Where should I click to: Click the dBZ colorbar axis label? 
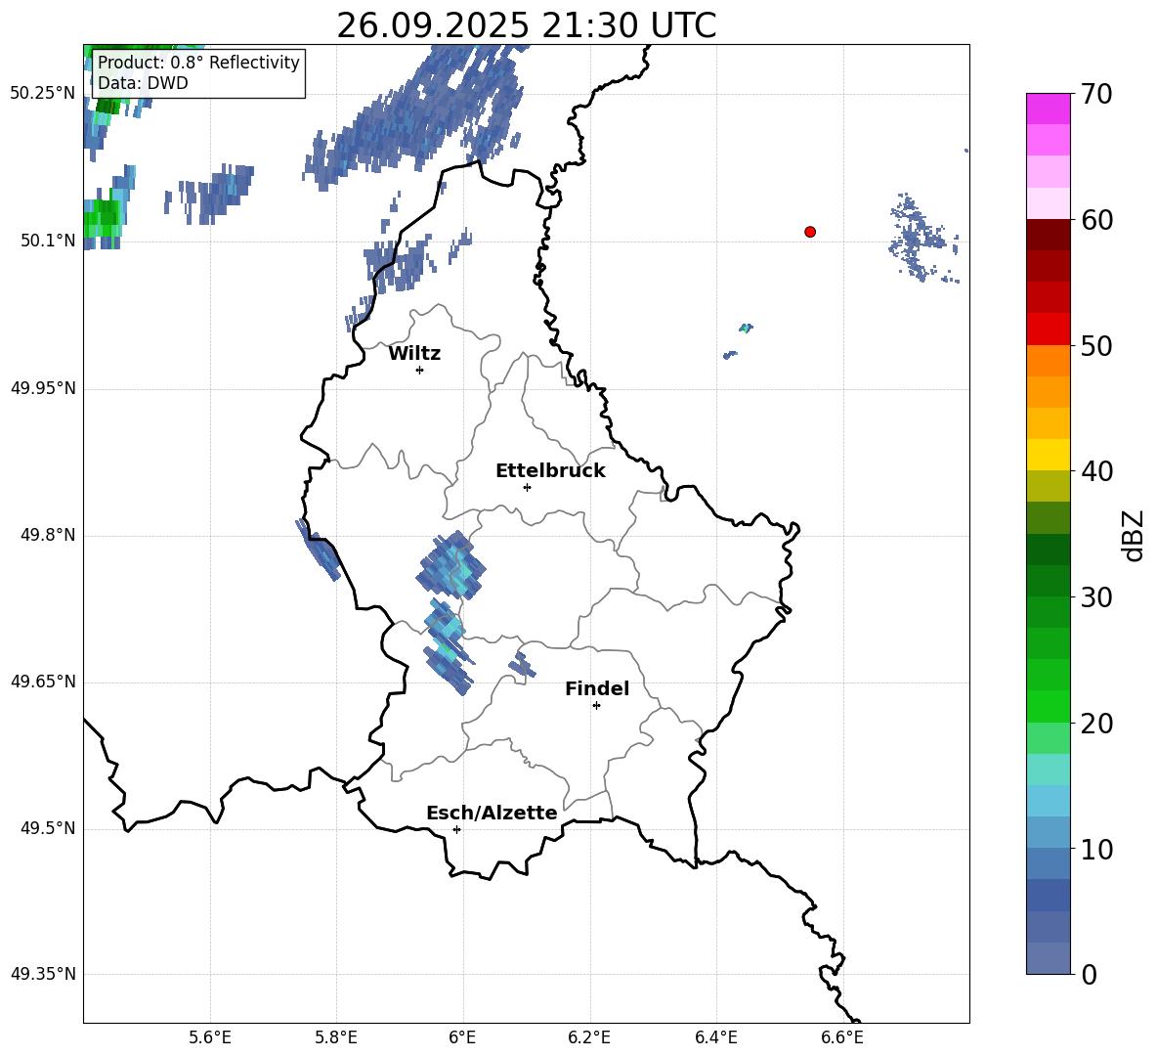tap(1135, 535)
